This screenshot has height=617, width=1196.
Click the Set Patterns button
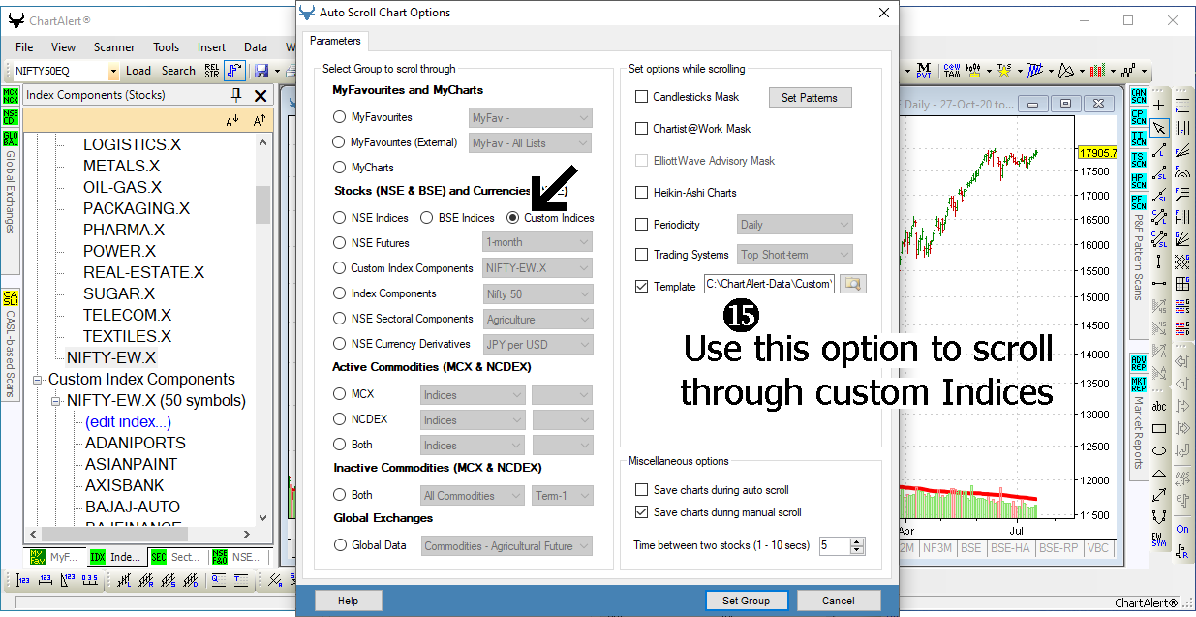[810, 97]
